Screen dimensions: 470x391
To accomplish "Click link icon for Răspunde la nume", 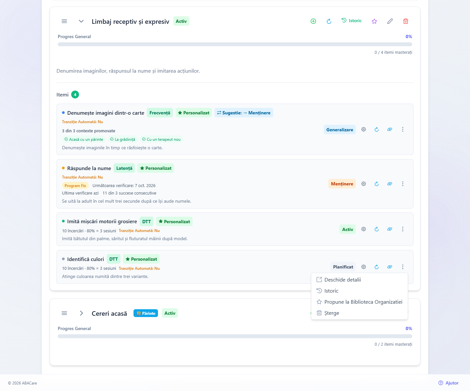I will pos(390,184).
